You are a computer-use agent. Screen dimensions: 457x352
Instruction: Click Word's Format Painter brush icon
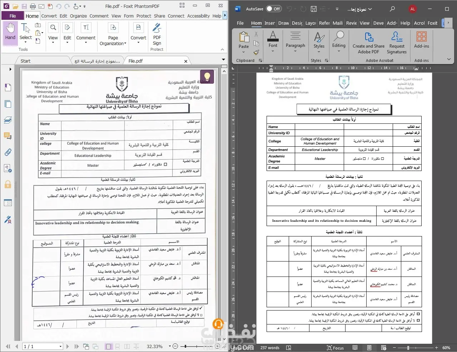(x=256, y=53)
